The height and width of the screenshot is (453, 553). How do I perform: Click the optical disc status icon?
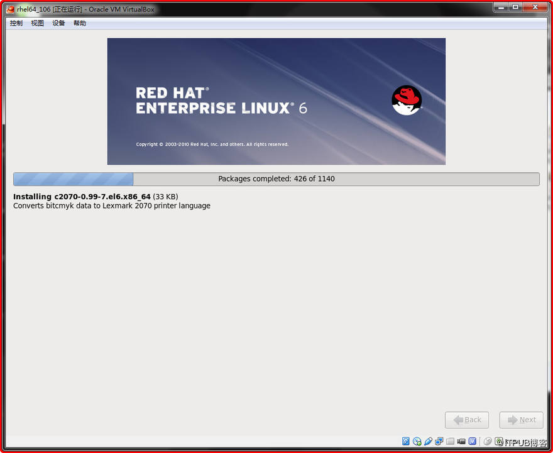tap(417, 441)
